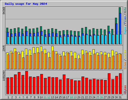
Task: Click day 26 weekend label
Action: pyautogui.click(x=101, y=97)
